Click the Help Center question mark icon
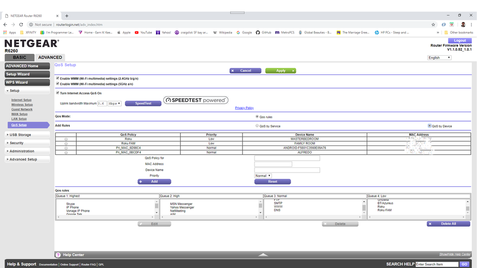Screen dimensions: 477x268 coord(58,255)
